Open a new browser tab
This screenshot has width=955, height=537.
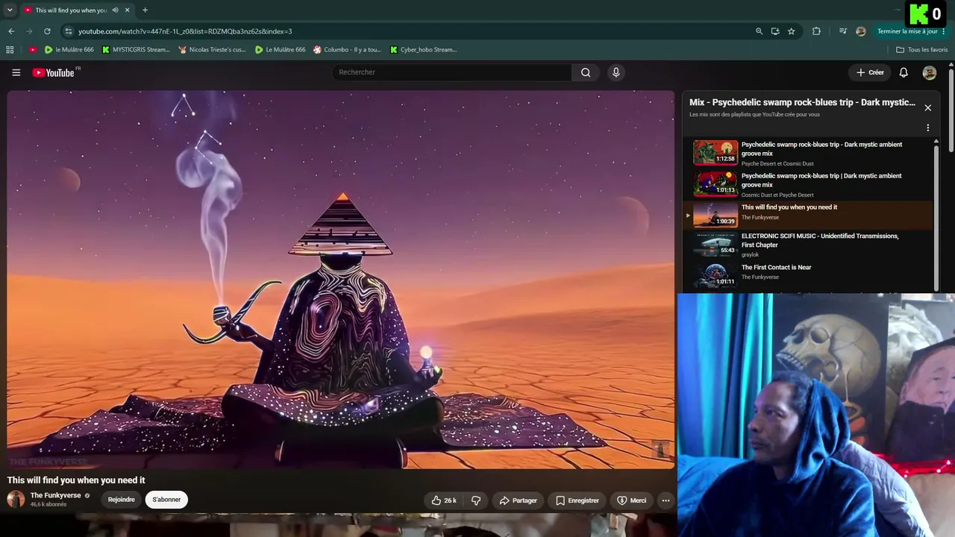pos(145,10)
